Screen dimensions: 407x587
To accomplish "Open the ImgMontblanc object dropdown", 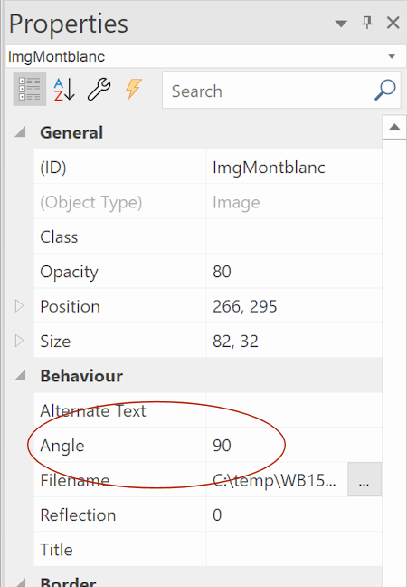I will pos(392,56).
